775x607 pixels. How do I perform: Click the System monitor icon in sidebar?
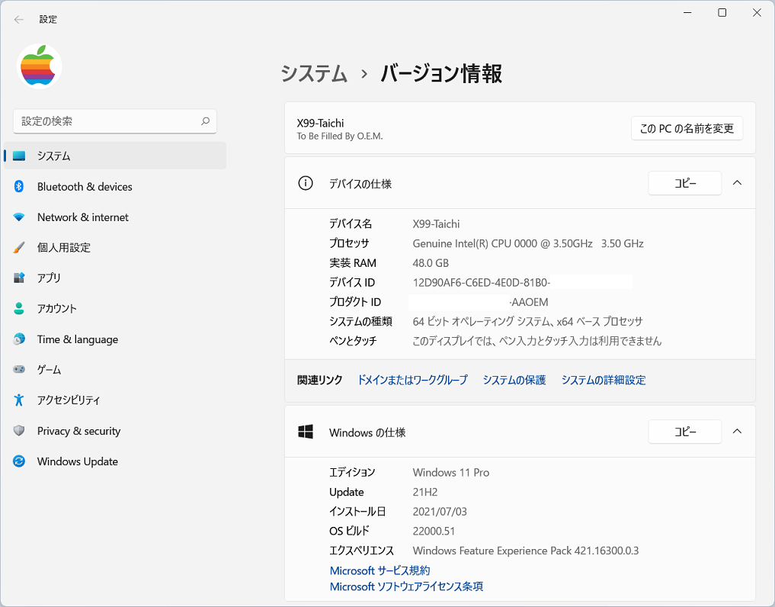coord(19,156)
